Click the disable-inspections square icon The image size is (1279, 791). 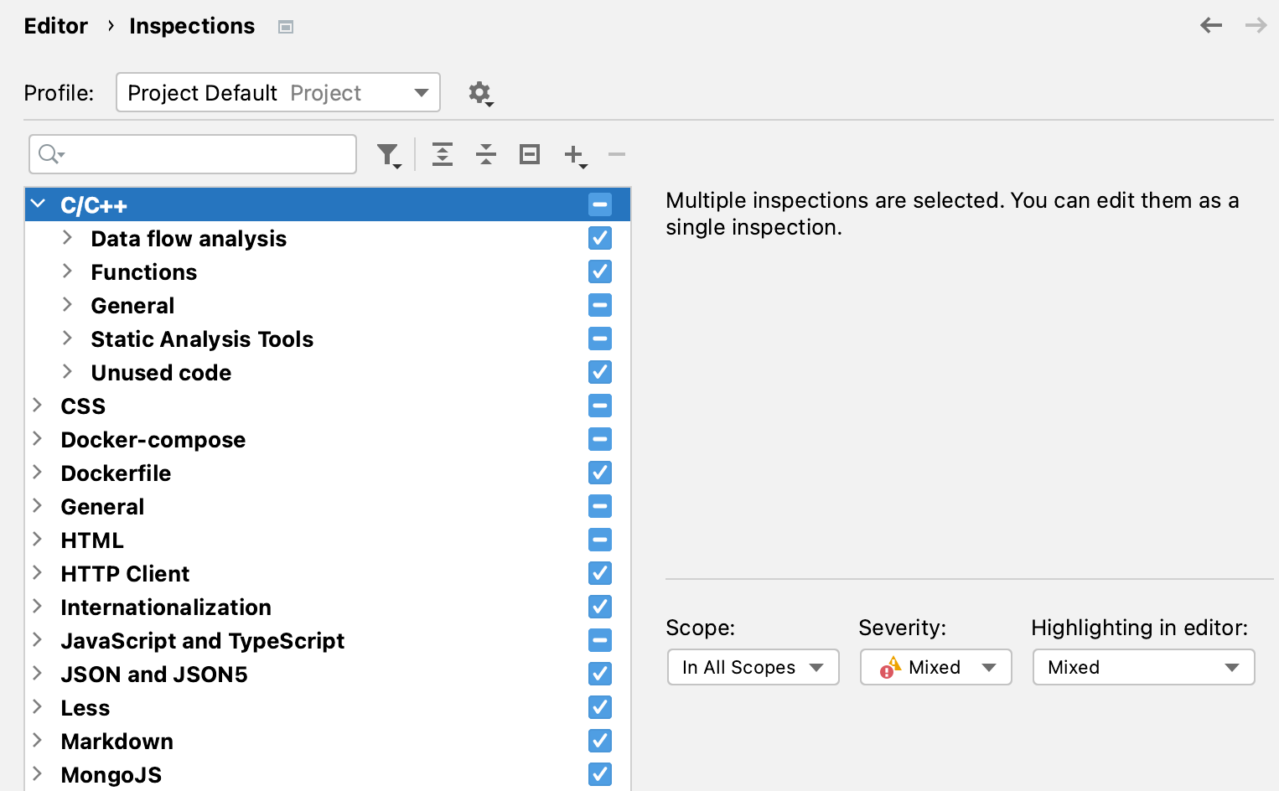(x=529, y=154)
